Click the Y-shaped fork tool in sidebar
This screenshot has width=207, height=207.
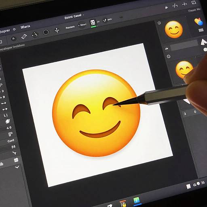14,153
